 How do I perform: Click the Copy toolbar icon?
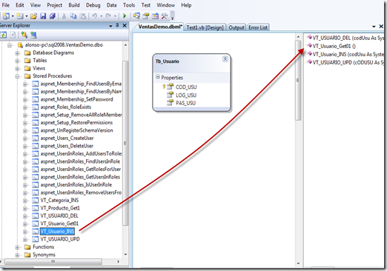73,16
